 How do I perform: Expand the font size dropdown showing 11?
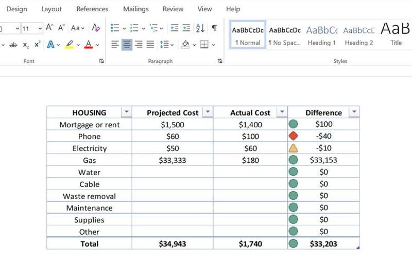pyautogui.click(x=40, y=28)
